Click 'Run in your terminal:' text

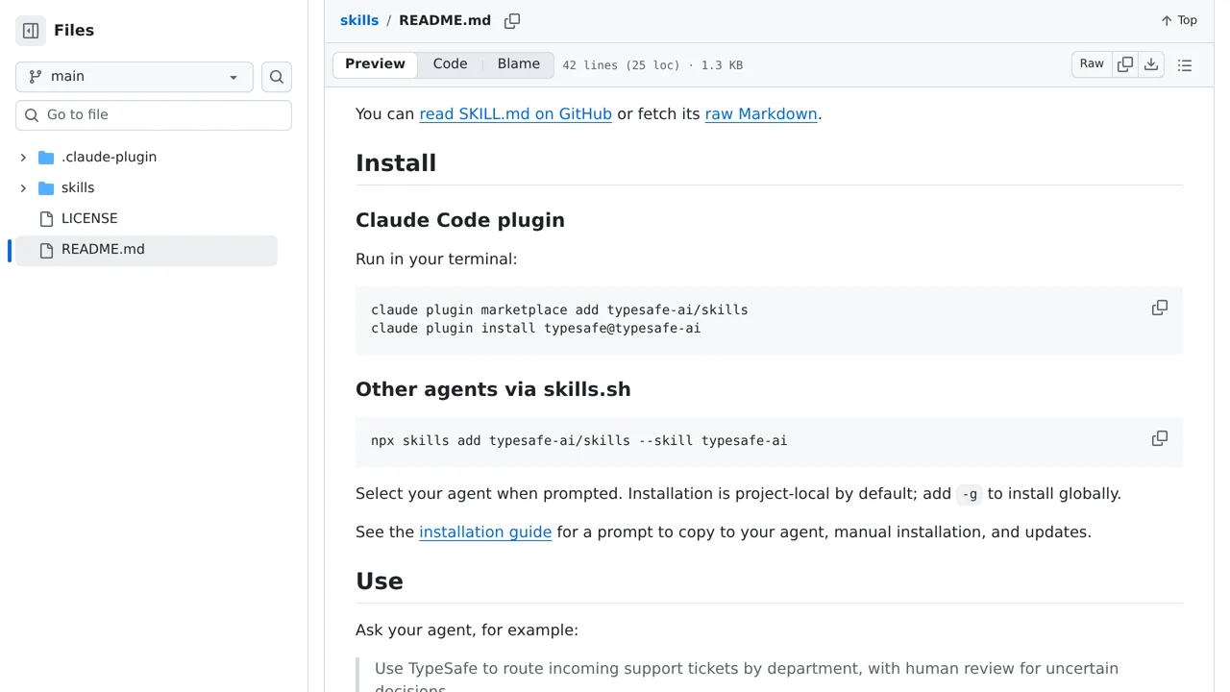(436, 259)
